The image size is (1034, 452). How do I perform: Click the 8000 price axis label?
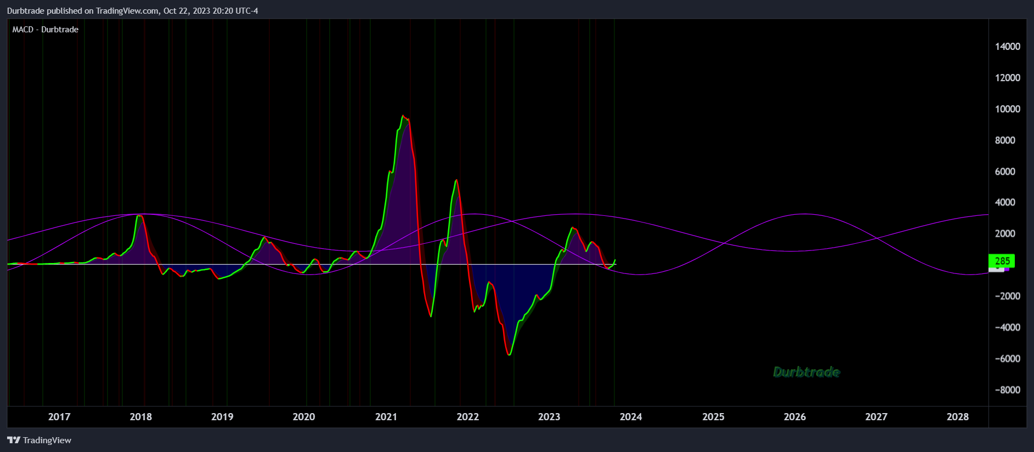point(1005,140)
